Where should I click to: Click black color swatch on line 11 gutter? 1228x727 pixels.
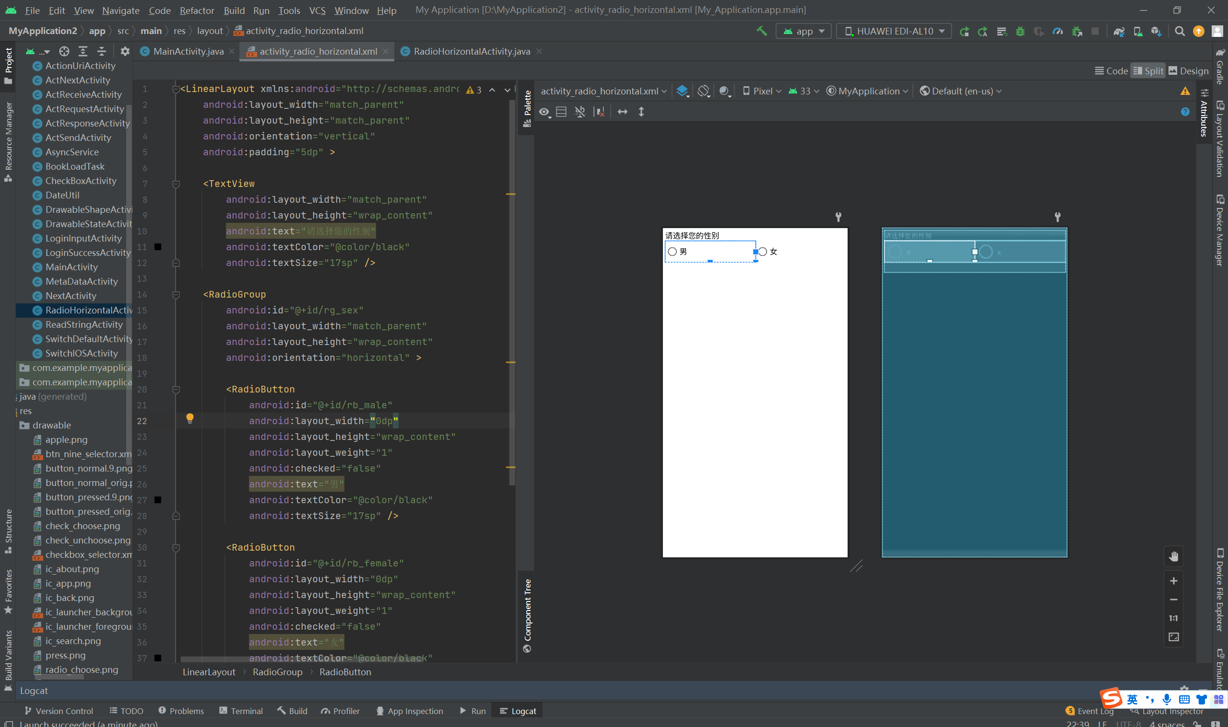pos(158,247)
